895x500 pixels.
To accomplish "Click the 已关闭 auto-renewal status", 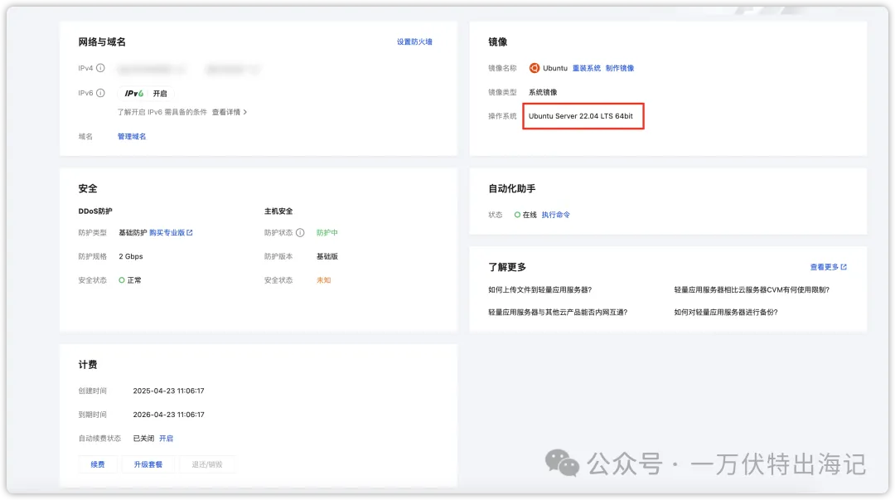I will click(x=143, y=439).
